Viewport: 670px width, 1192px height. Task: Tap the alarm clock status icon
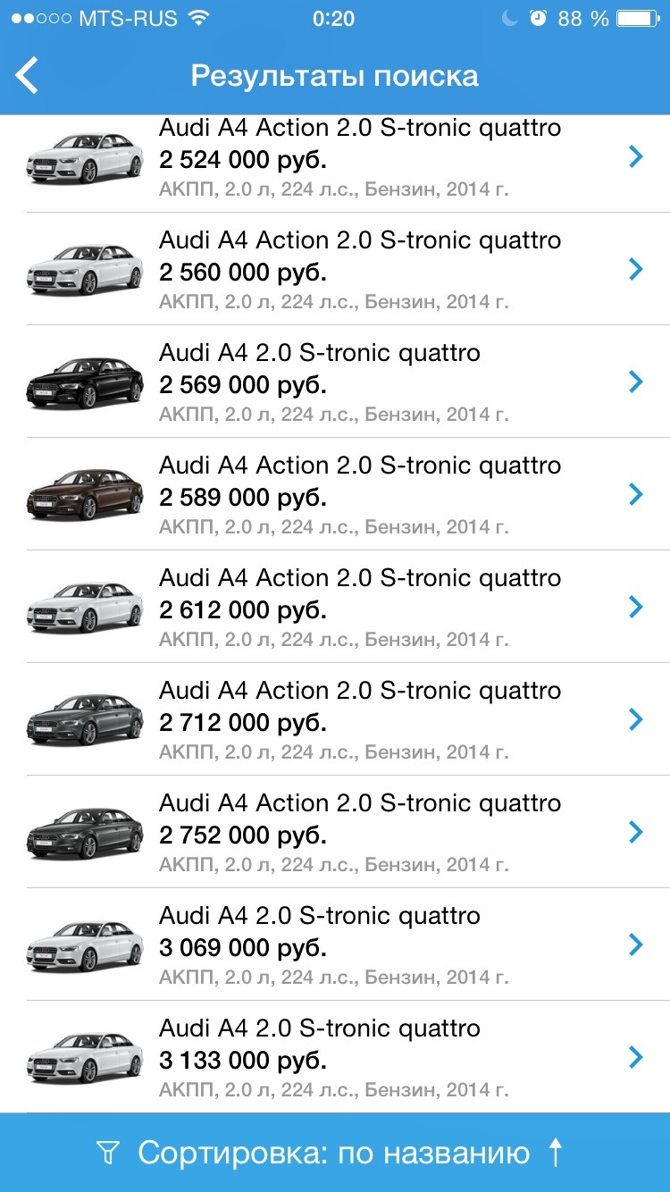(x=538, y=19)
